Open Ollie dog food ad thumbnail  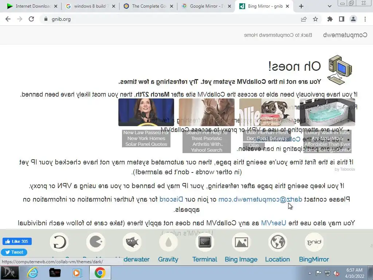(x=267, y=112)
